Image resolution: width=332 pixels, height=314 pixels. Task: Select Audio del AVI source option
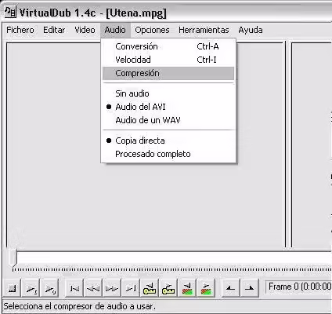coord(168,107)
